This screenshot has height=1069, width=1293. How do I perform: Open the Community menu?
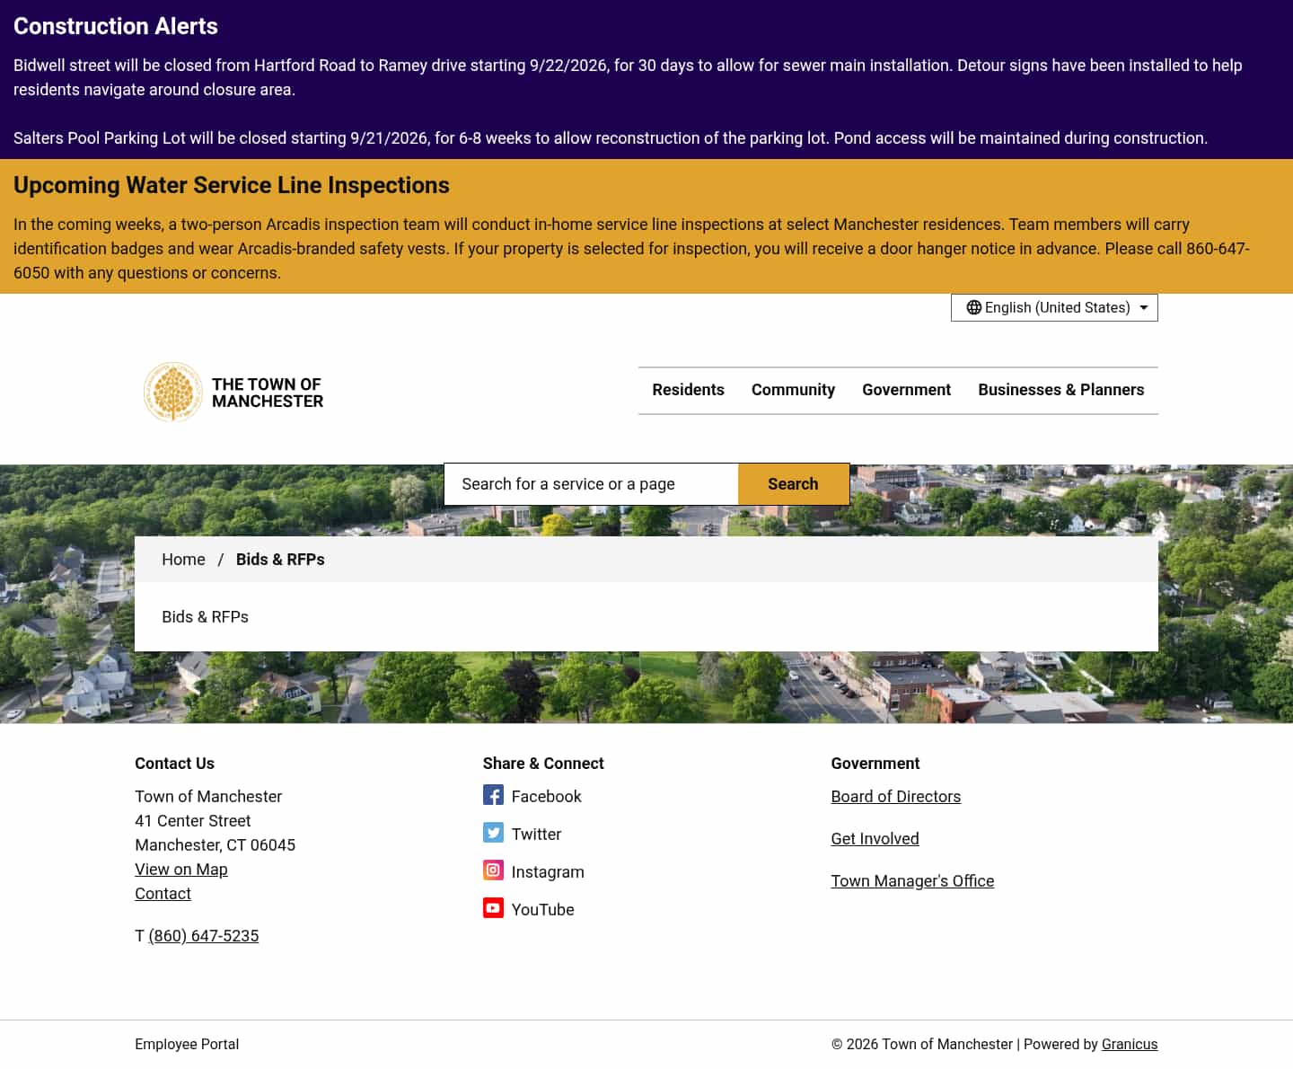[x=793, y=390]
